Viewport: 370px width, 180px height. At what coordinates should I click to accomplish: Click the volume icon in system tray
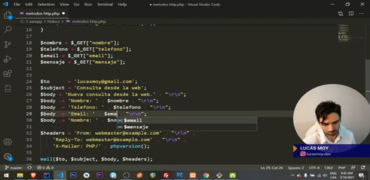(x=324, y=175)
